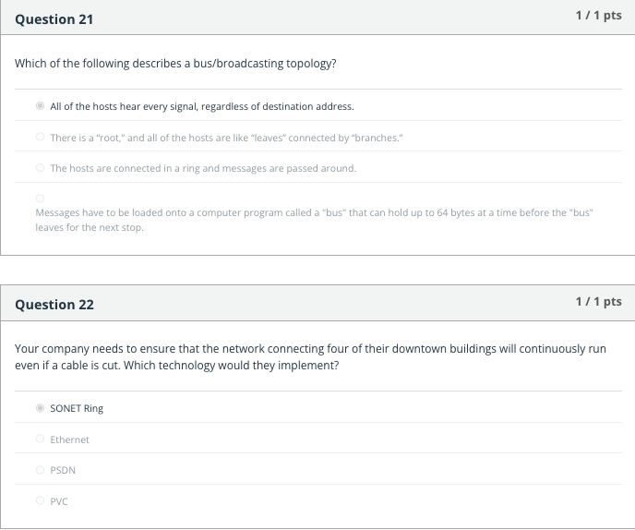Pick the PSDN radio button
635x530 pixels.
[40, 470]
